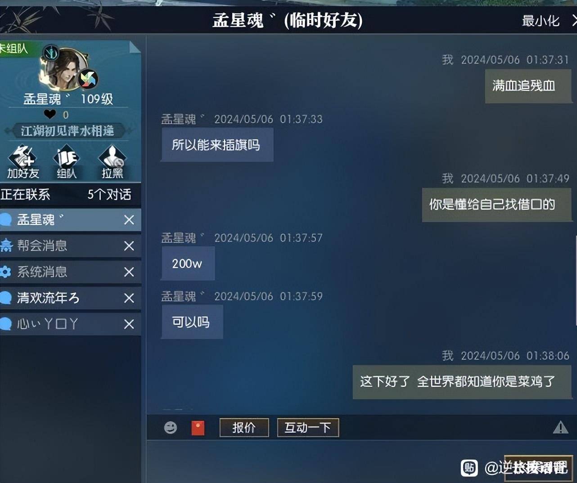This screenshot has width=577, height=483.
Task: Click the heart intimacy icon
Action: point(50,114)
